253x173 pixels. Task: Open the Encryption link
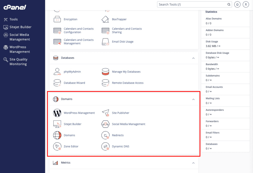click(70, 19)
